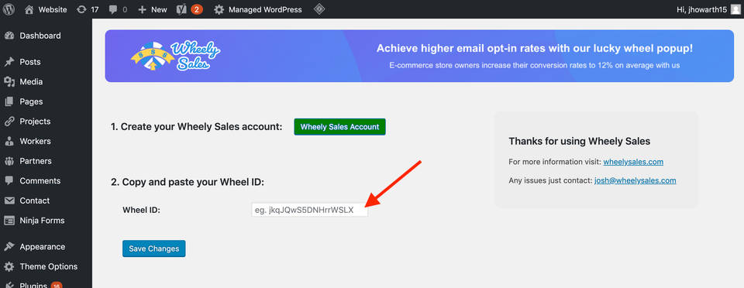Click the updates icon showing 17

point(81,9)
